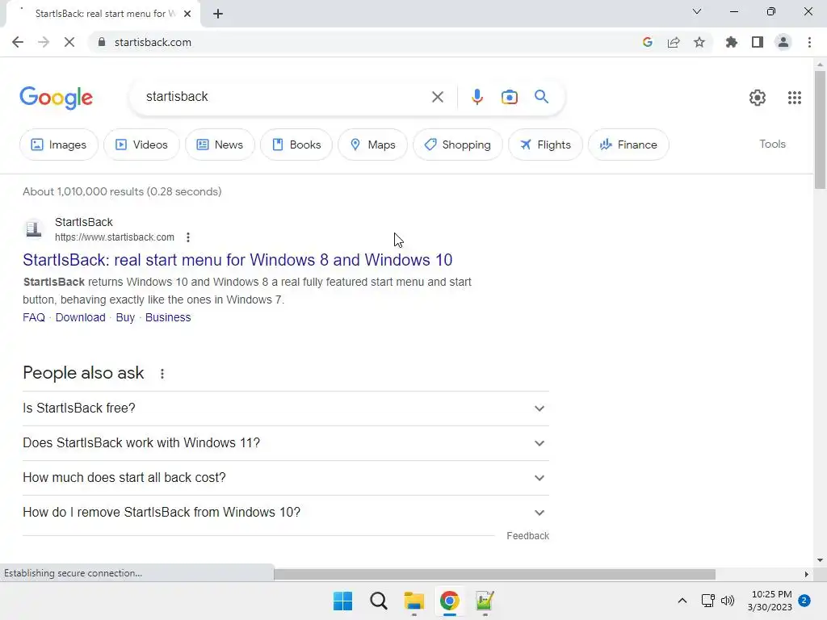
Task: Open the volume speaker tray icon
Action: (x=728, y=601)
